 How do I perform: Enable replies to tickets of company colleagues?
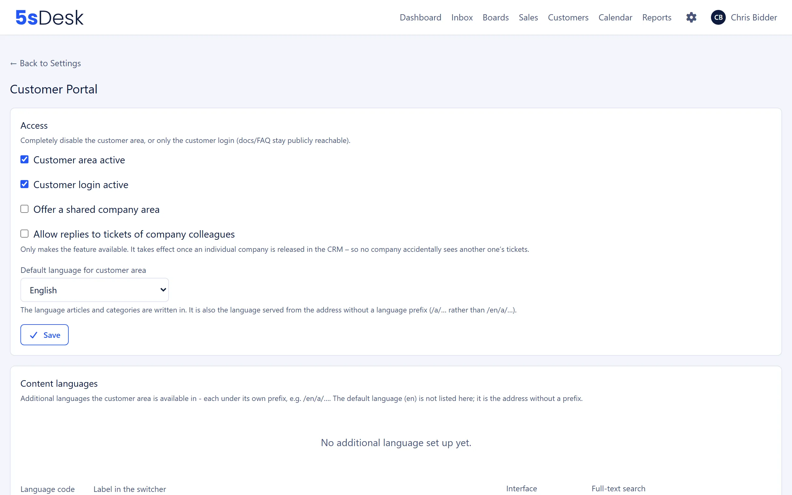24,234
